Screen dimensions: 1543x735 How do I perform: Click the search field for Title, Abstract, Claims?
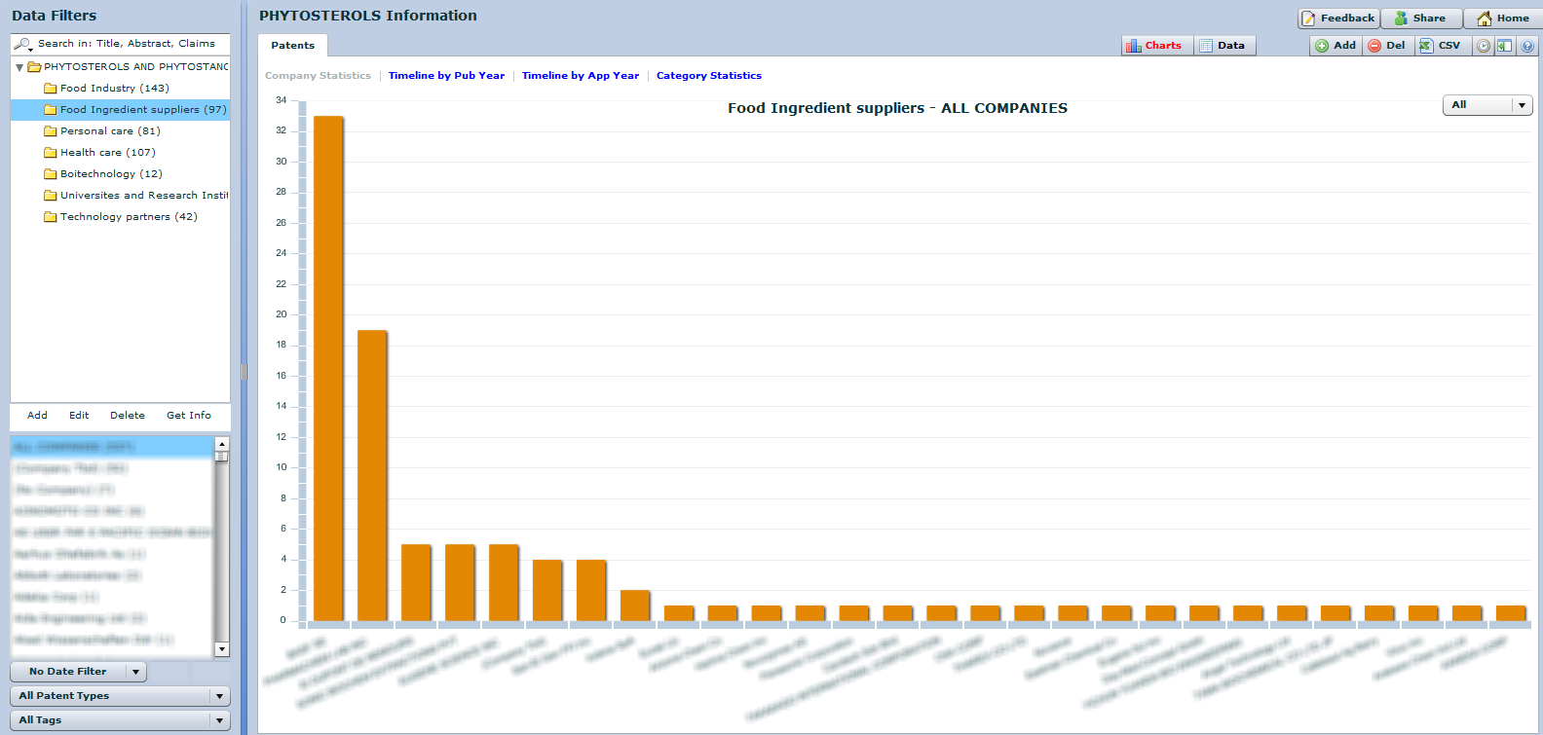point(127,44)
